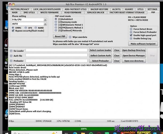Image resolution: width=163 pixels, height=134 pixels.
Task: Switch to the MAIN tab
Action: (x=15, y=13)
